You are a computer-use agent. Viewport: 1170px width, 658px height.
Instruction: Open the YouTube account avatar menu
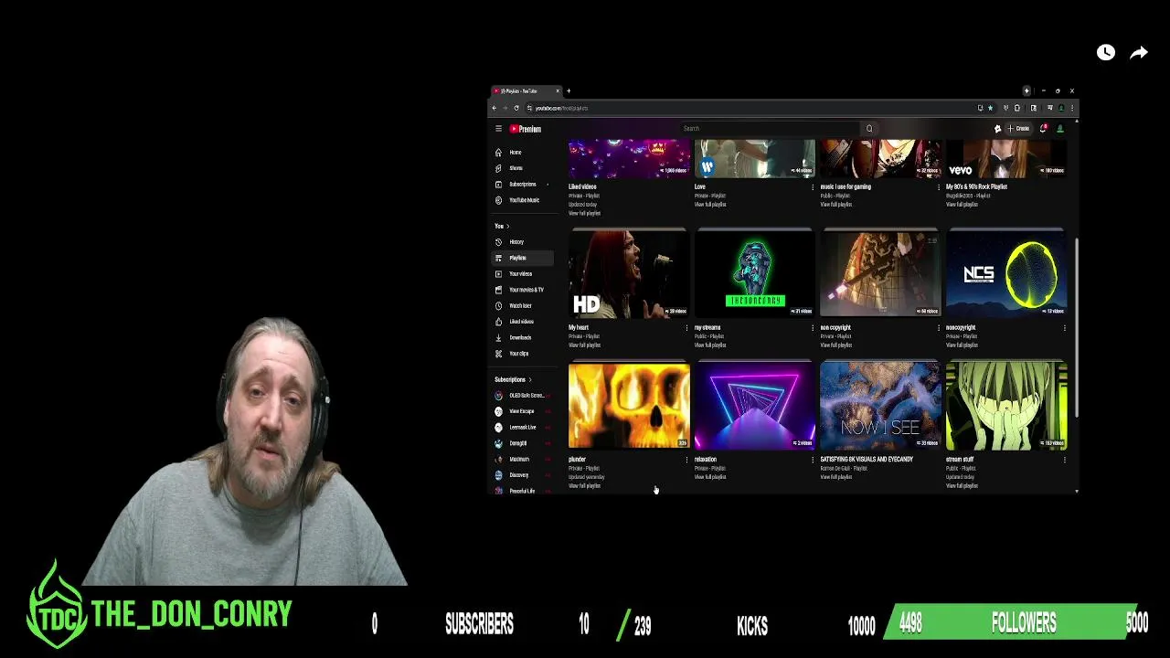click(x=1060, y=129)
